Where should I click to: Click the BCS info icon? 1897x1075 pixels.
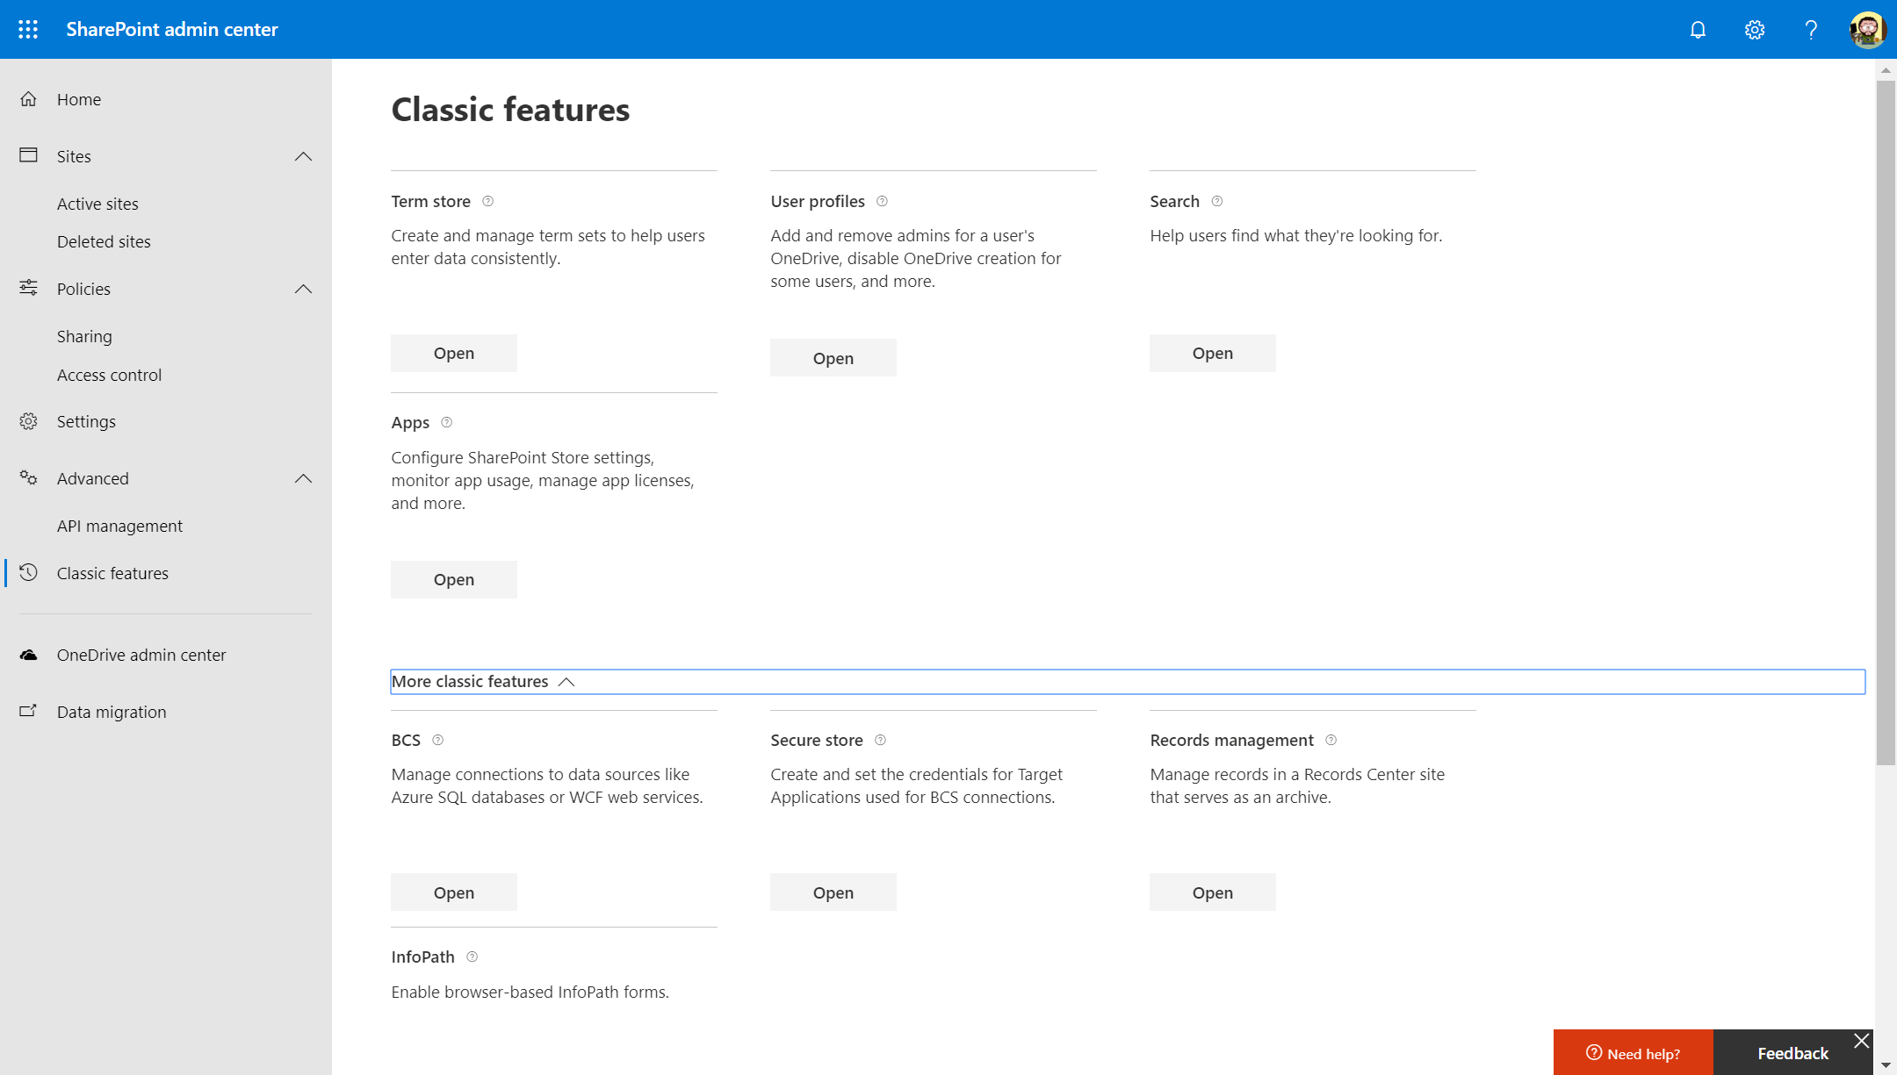tap(437, 740)
